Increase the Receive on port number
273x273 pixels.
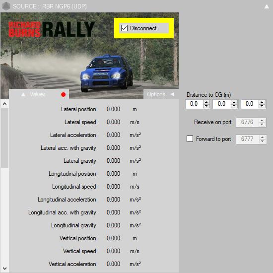click(262, 121)
